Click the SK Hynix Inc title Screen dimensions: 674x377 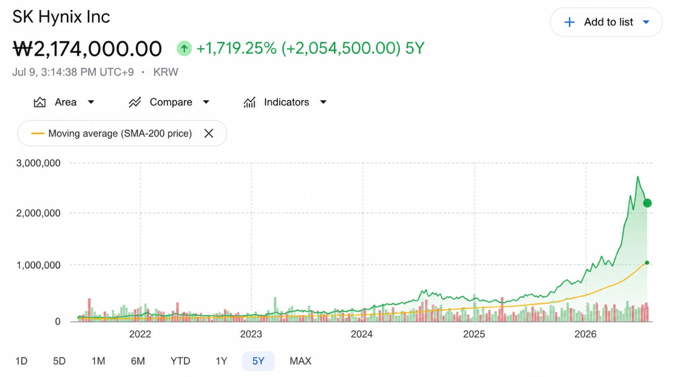click(x=61, y=17)
